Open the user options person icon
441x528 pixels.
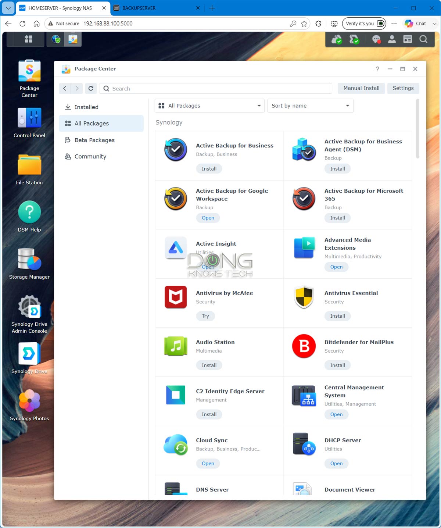tap(392, 39)
